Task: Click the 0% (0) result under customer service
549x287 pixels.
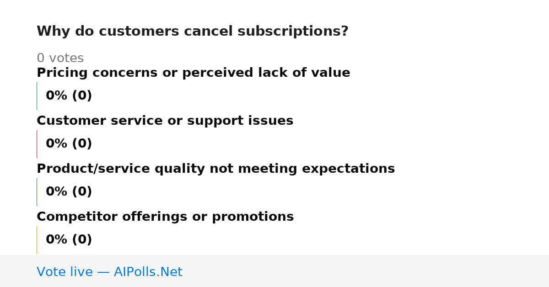Action: pos(69,144)
